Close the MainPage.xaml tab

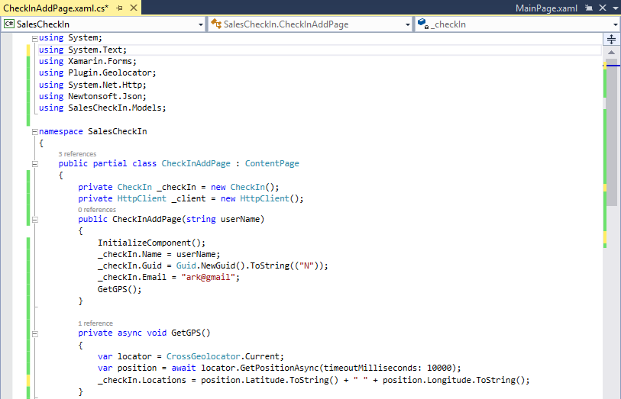coord(603,8)
